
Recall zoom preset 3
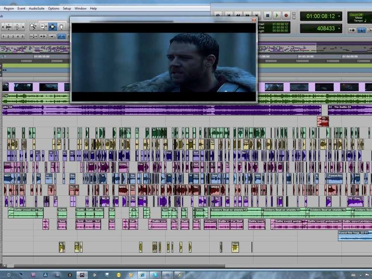(13, 36)
